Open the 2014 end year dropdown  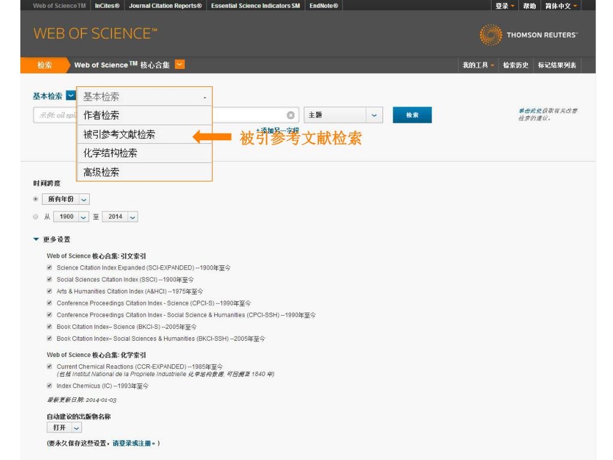click(x=120, y=217)
